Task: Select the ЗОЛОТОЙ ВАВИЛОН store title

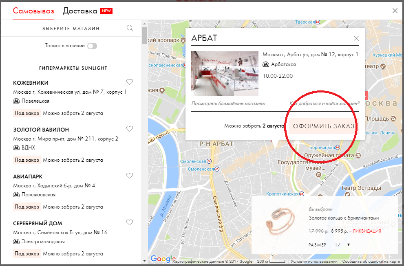Action: 41,130
